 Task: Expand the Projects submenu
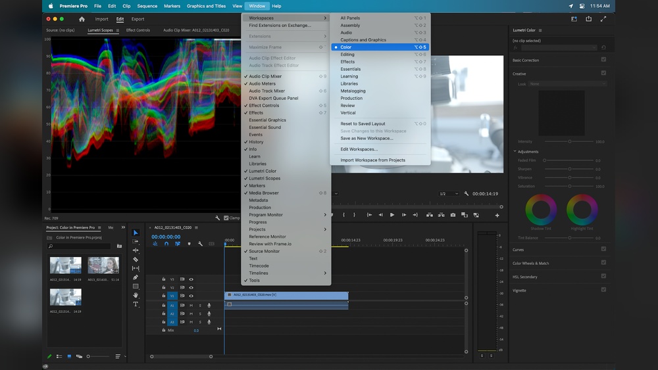coord(287,229)
